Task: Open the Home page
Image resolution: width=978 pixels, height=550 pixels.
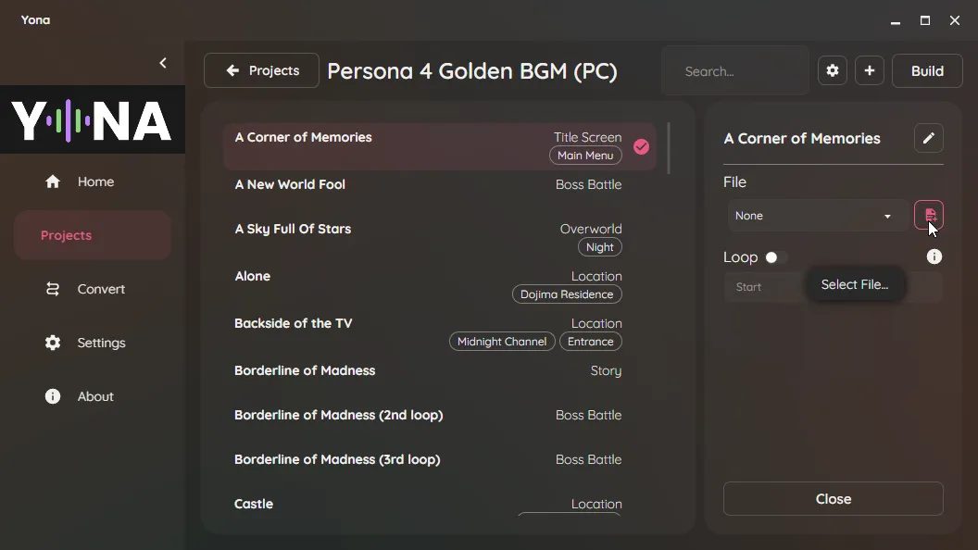Action: [93, 181]
